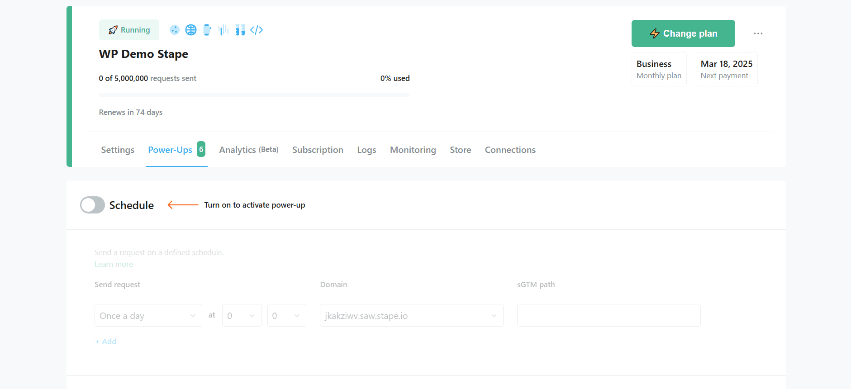Viewport: 851px width, 389px height.
Task: Click the 'Renews in 74 days' text
Action: click(131, 112)
